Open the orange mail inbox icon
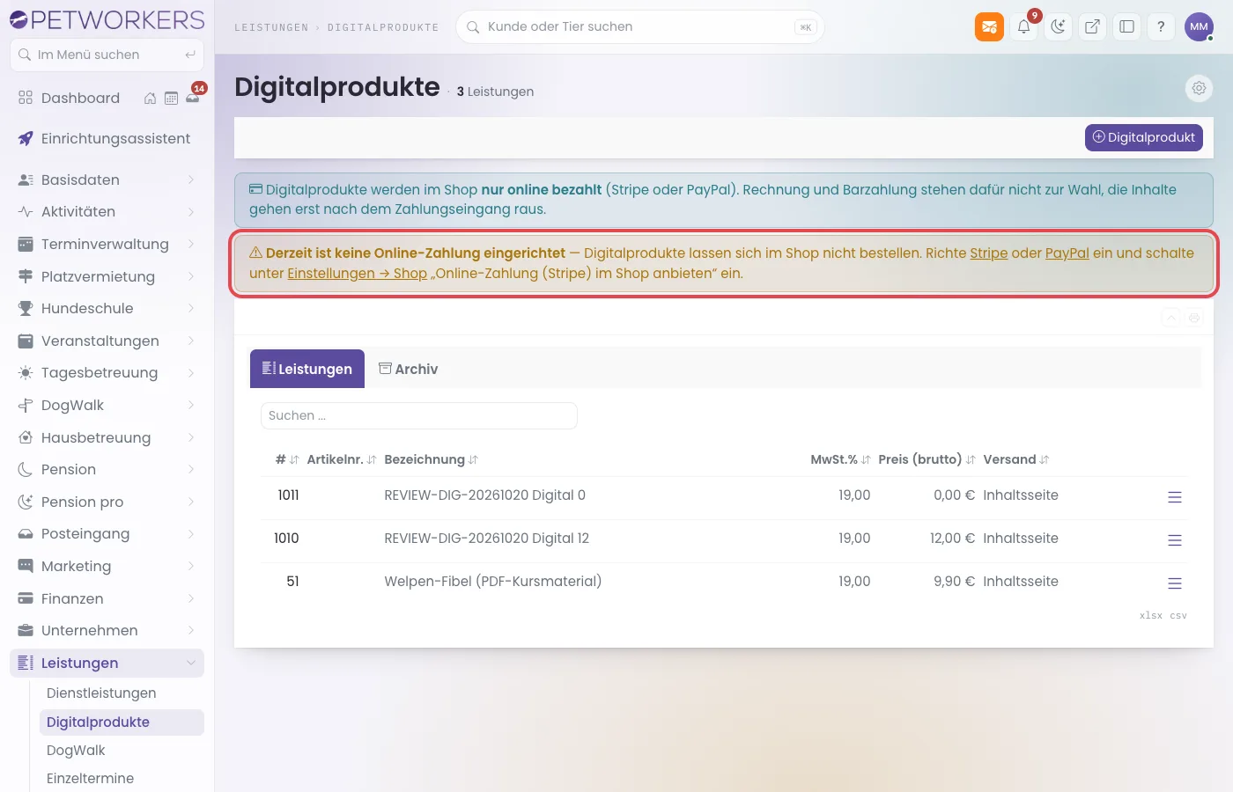This screenshot has width=1233, height=792. pyautogui.click(x=989, y=26)
